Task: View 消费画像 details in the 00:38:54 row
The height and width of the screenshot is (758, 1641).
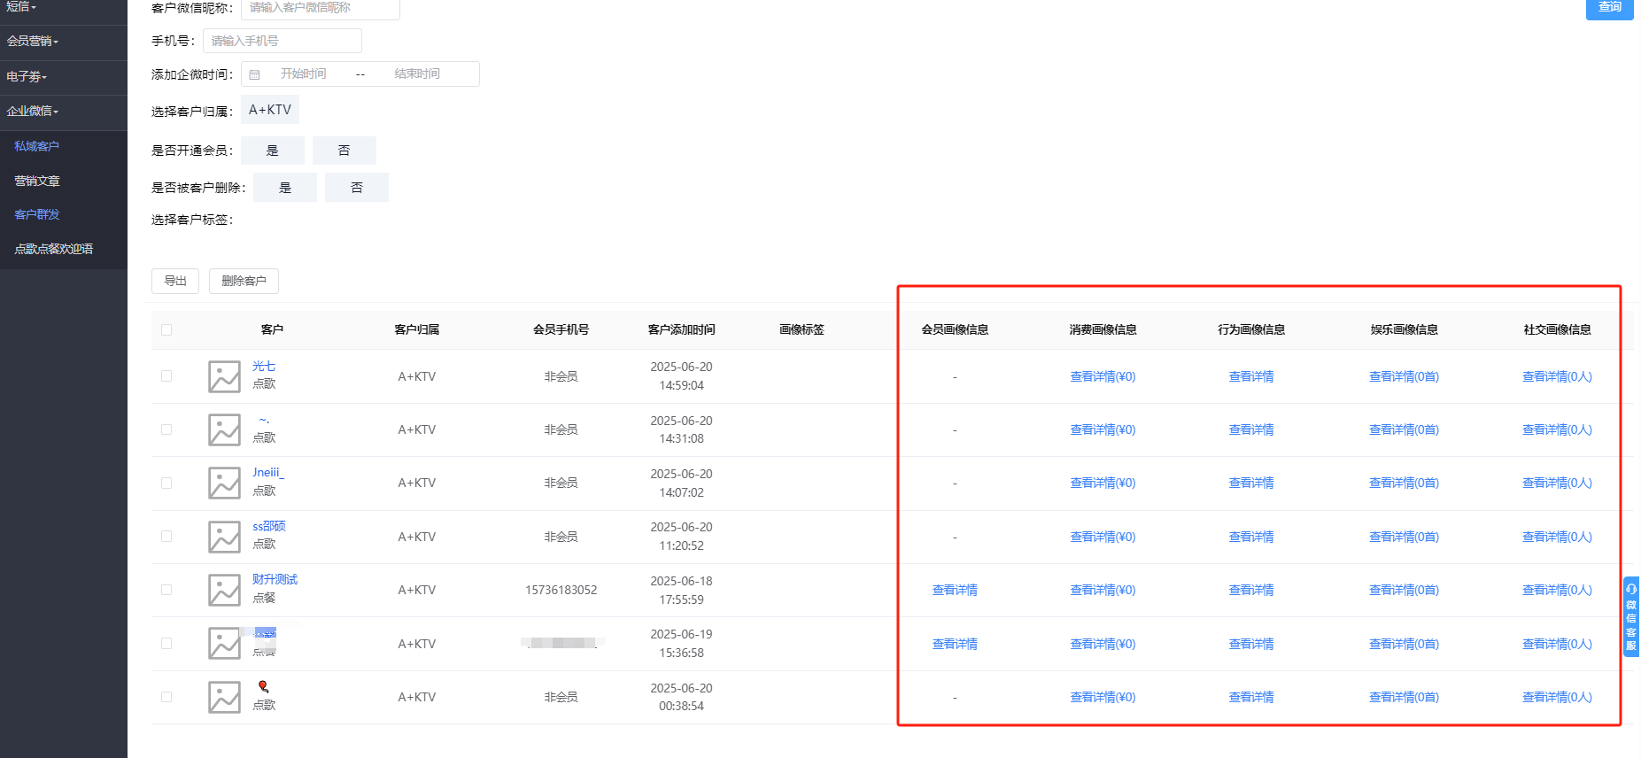Action: point(1103,697)
